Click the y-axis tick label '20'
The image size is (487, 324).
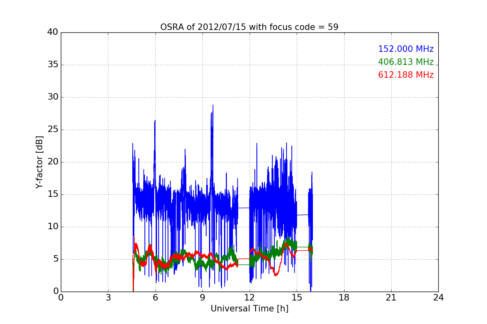coord(53,162)
